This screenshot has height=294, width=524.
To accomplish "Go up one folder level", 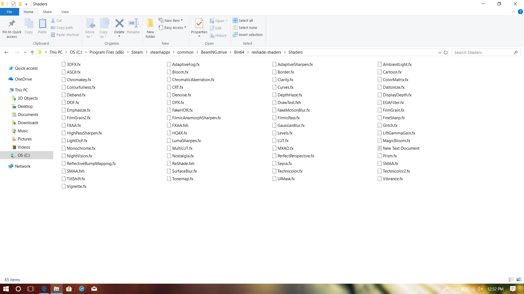I will click(x=32, y=52).
